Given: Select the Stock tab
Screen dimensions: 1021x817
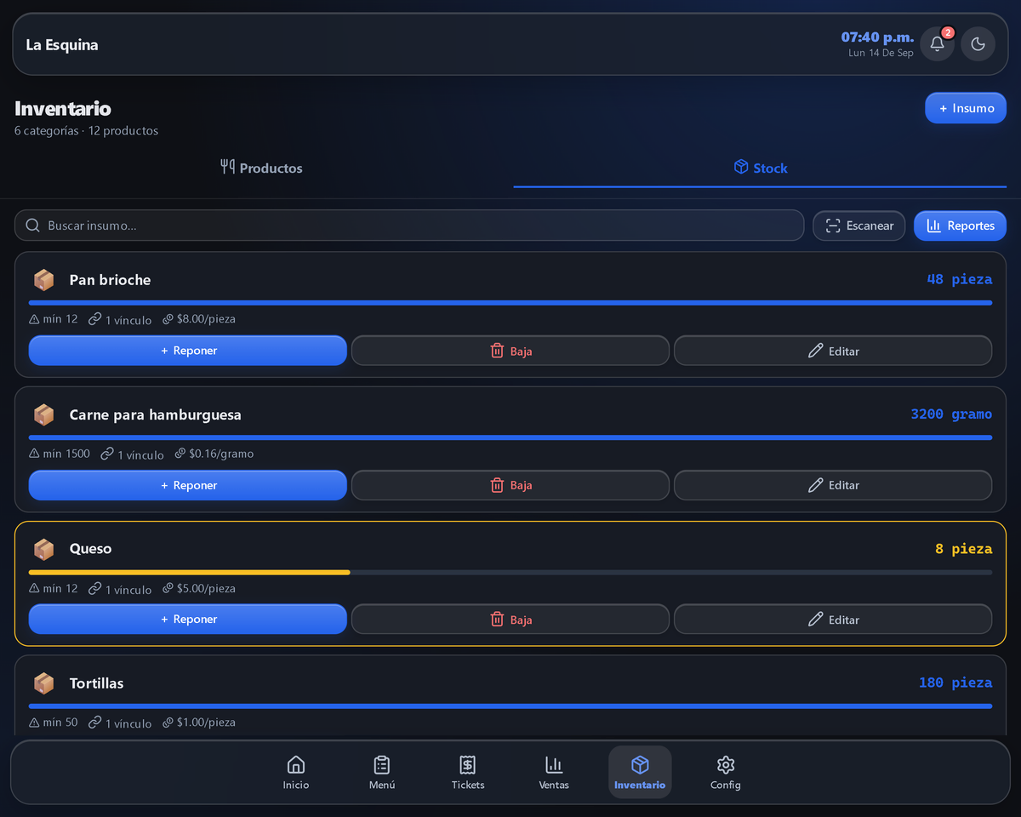Looking at the screenshot, I should (760, 168).
